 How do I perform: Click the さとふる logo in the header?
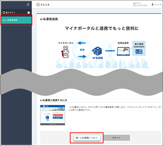point(43,5)
